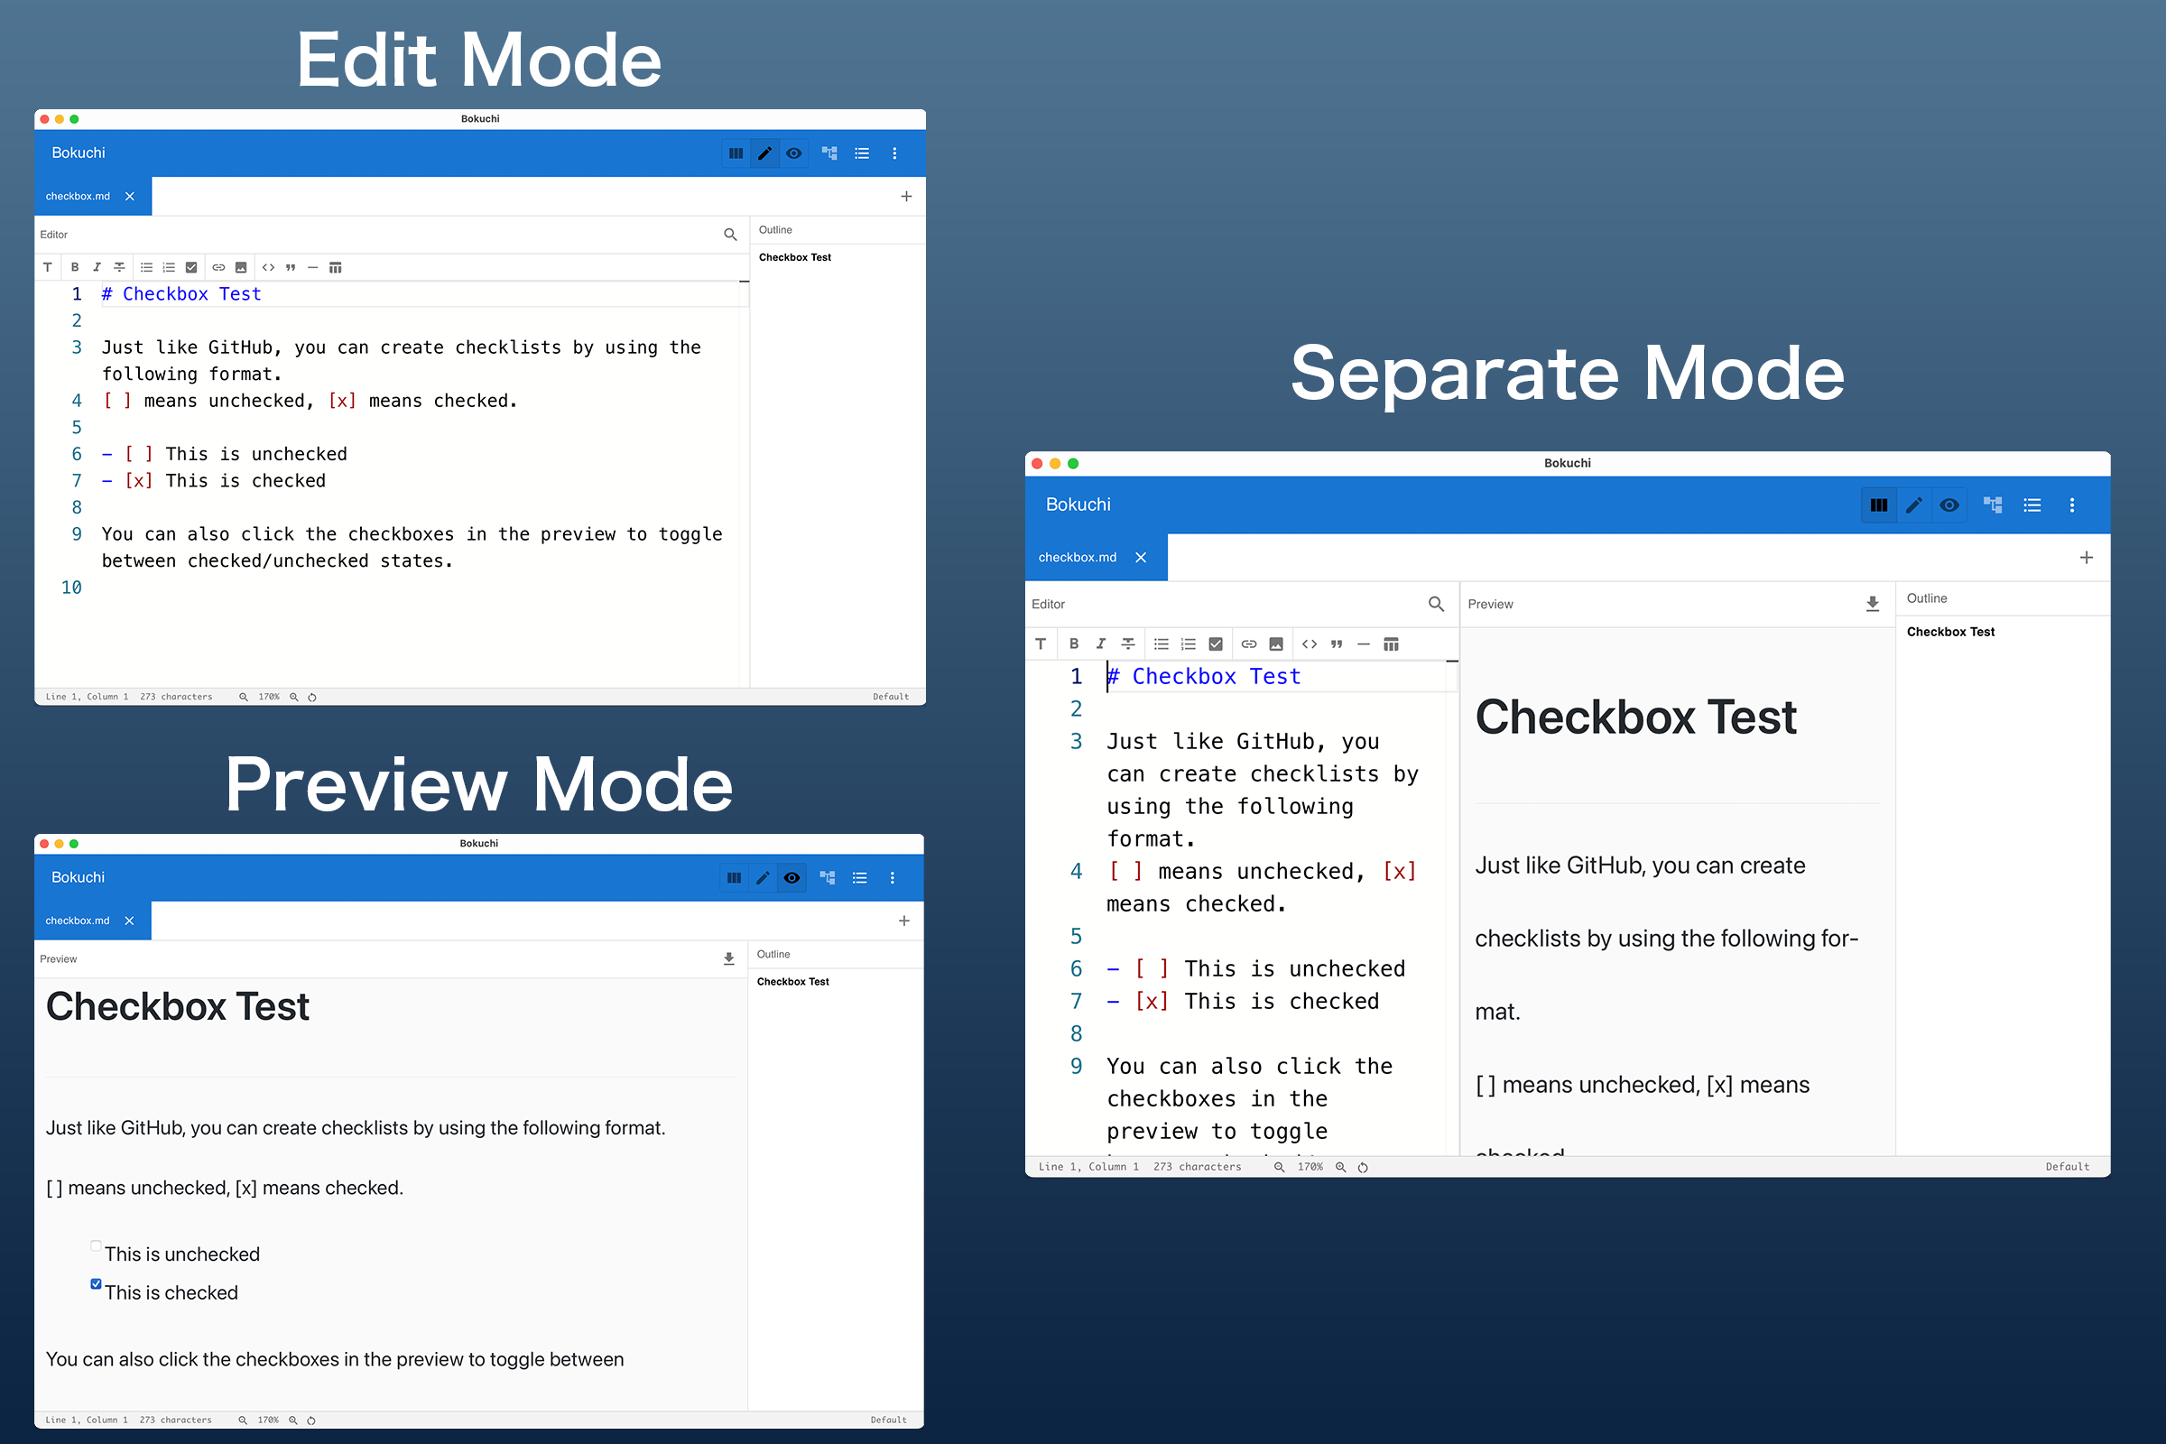Open the outline list panel icon
2166x1444 pixels.
tap(862, 153)
